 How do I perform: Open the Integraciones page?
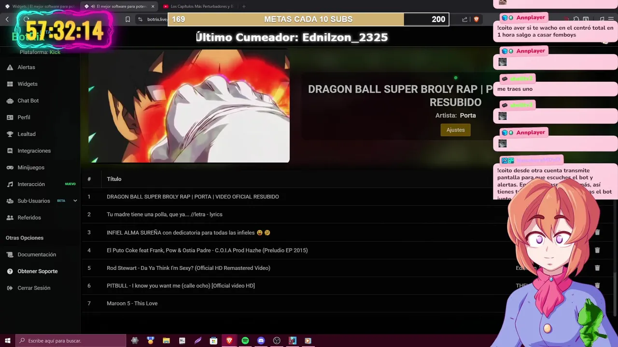tap(34, 151)
